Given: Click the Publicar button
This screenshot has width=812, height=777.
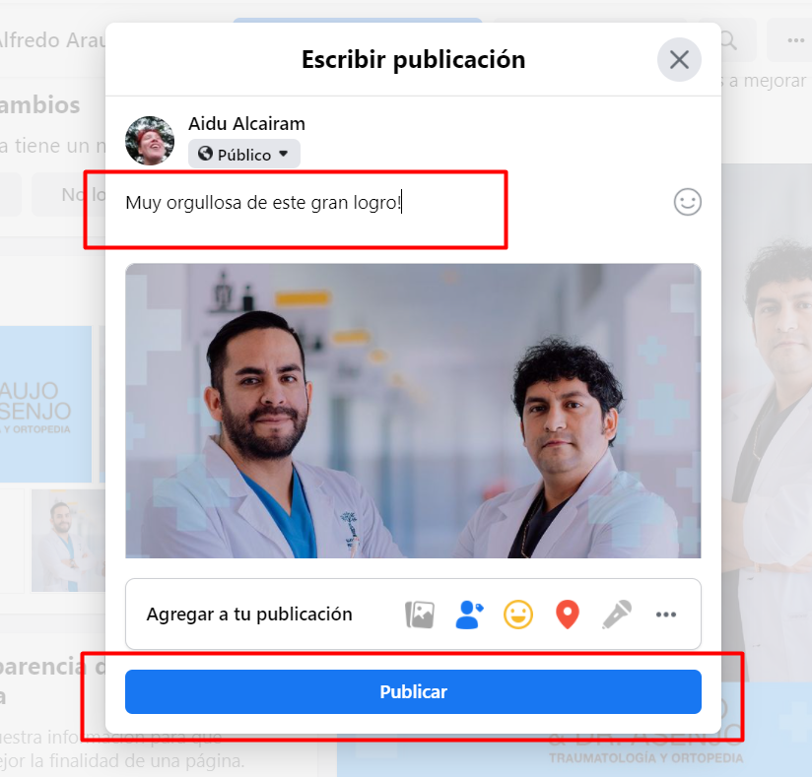Looking at the screenshot, I should tap(413, 692).
